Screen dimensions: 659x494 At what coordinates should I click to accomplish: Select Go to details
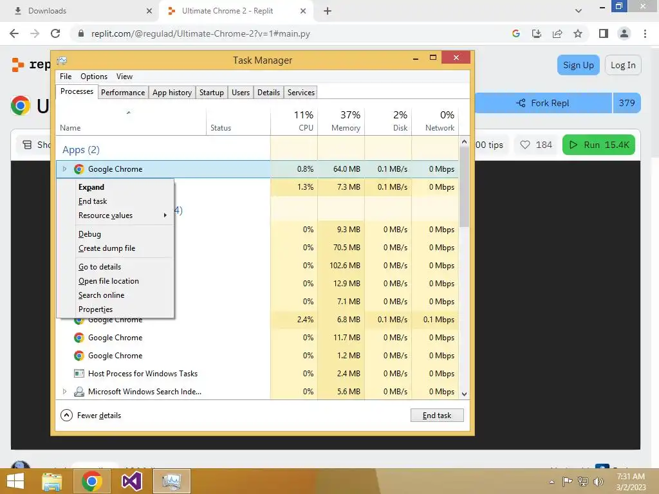(115, 267)
